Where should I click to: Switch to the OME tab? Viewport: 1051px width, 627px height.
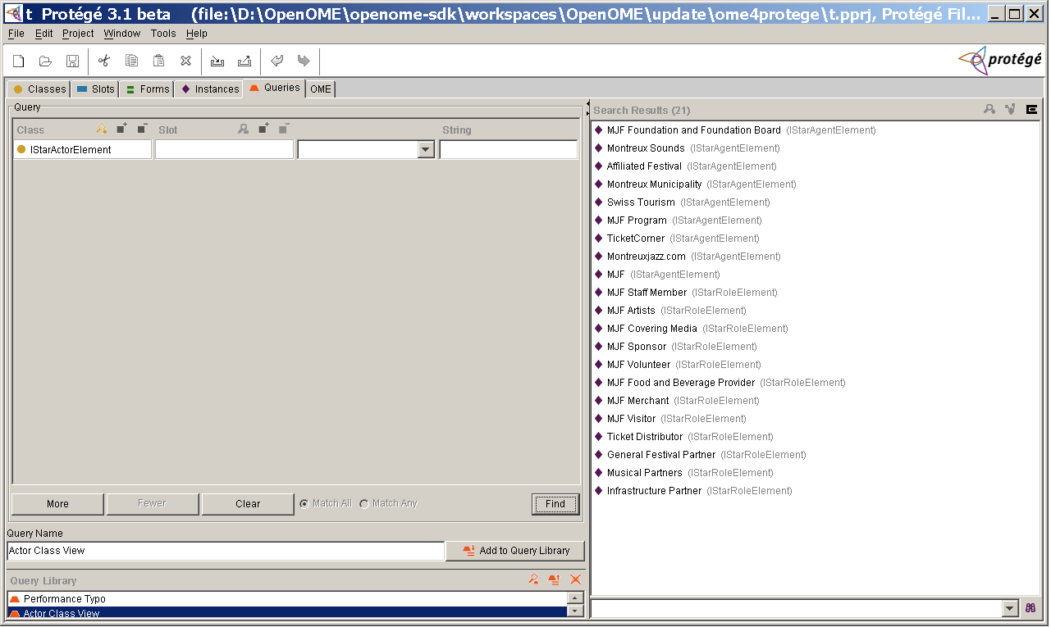pyautogui.click(x=319, y=89)
